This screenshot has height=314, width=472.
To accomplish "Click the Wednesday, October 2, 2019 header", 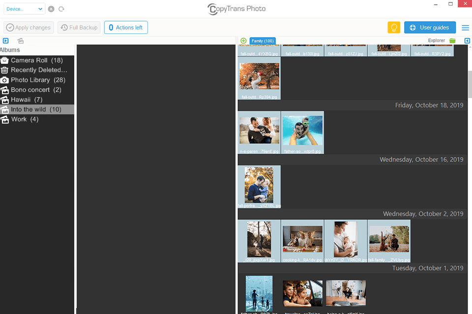I will 423,214.
